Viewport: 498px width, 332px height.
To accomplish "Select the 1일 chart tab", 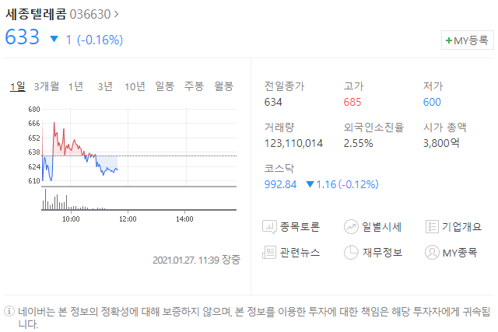I will (x=18, y=86).
